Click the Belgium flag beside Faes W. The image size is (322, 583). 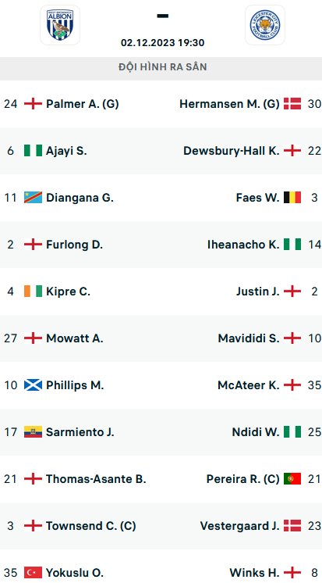tap(292, 198)
